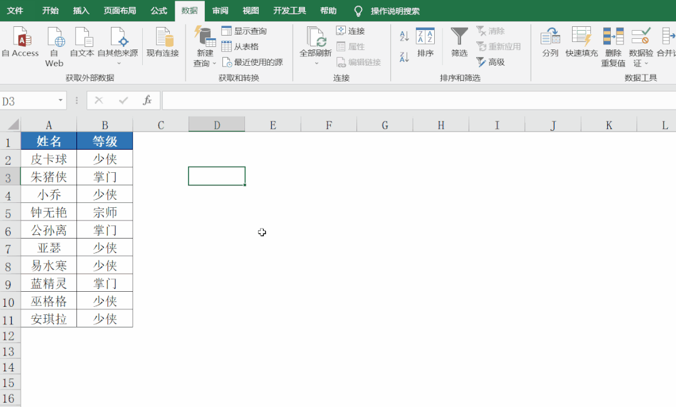Click the 合并计算 consolidate icon
Screen dimensions: 676x407
[669, 44]
